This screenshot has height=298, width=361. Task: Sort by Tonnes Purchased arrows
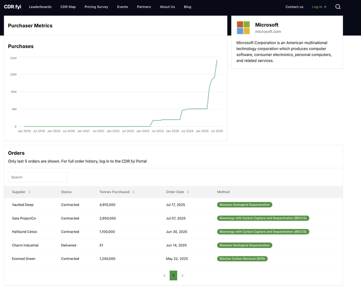tap(133, 192)
